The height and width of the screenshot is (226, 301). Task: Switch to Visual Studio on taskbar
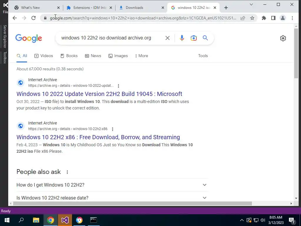pos(65,220)
